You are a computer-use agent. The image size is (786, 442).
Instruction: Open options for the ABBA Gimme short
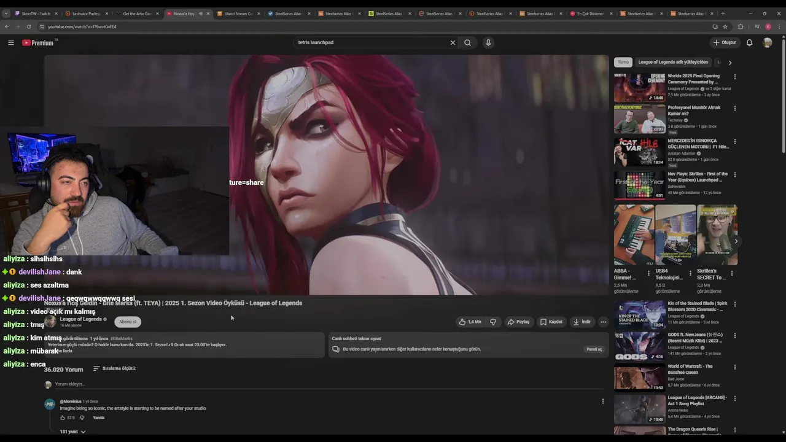[649, 273]
